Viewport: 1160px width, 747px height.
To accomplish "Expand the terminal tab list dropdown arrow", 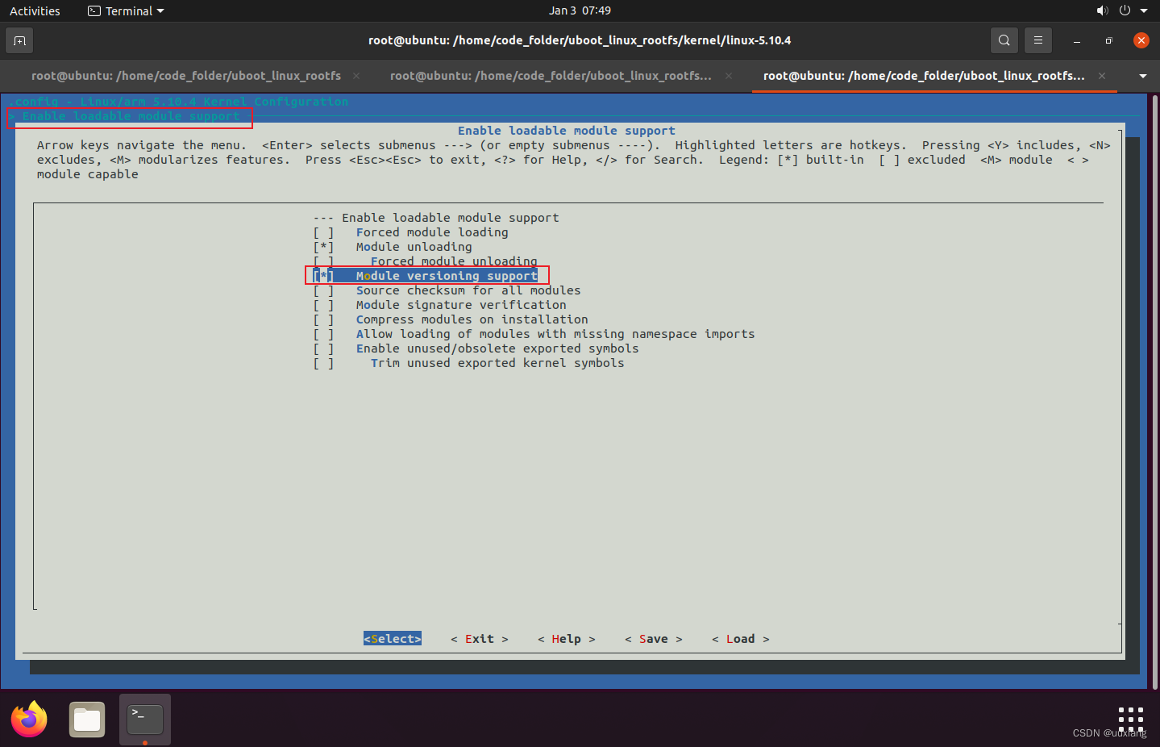I will pos(1142,76).
